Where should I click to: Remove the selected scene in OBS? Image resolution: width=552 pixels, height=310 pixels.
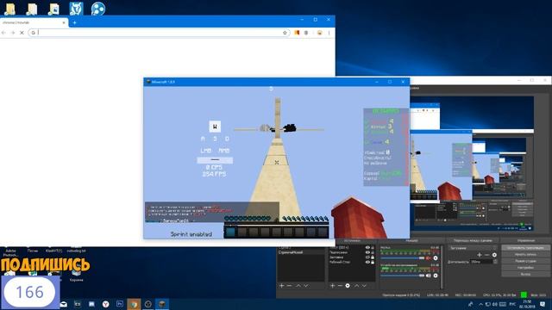[290, 286]
